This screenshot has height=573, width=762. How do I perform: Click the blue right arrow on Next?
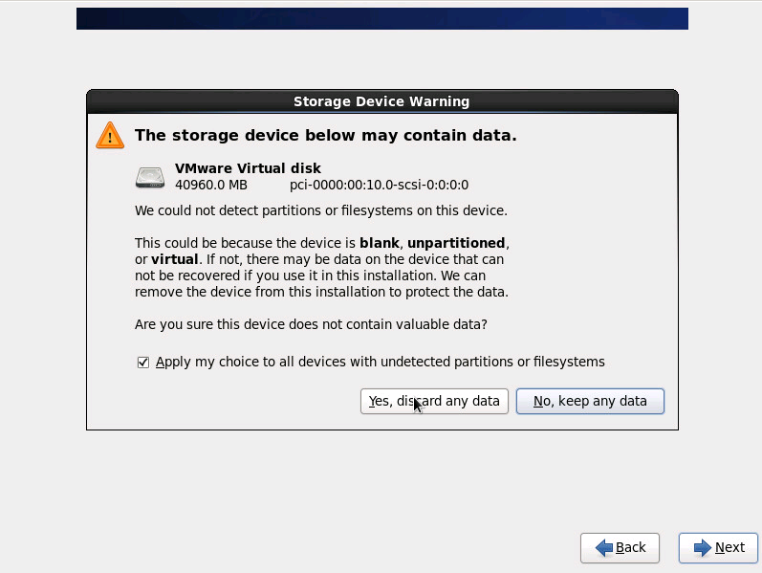pos(703,547)
